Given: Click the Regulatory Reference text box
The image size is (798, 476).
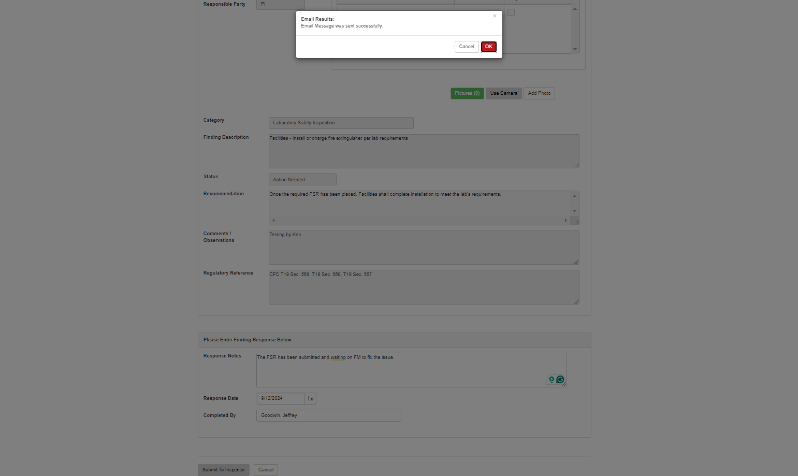Looking at the screenshot, I should tap(424, 287).
